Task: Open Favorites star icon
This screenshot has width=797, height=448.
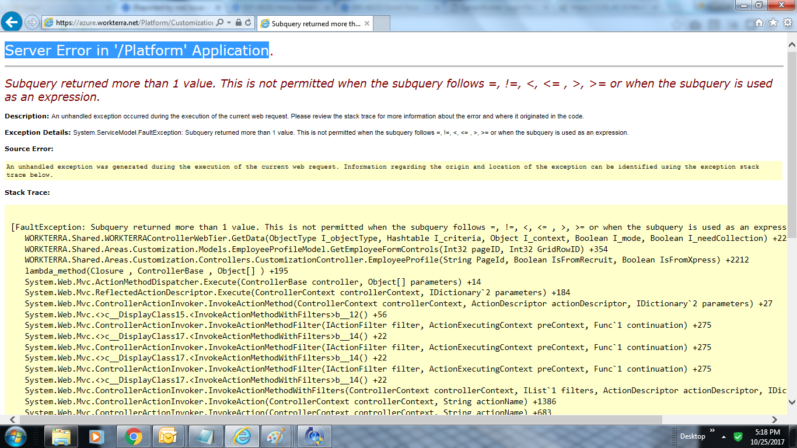Action: pyautogui.click(x=773, y=23)
